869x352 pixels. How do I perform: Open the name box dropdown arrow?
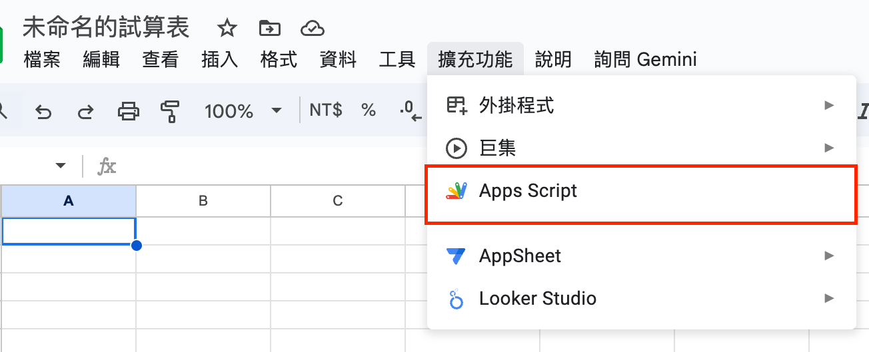click(x=61, y=166)
